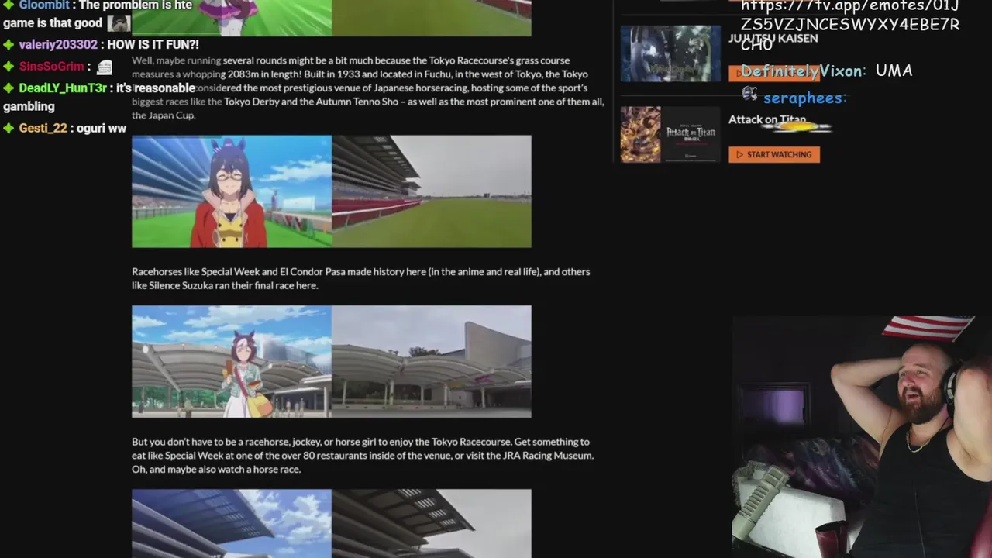Click the START WATCHING button under Attack on Titan

click(773, 154)
